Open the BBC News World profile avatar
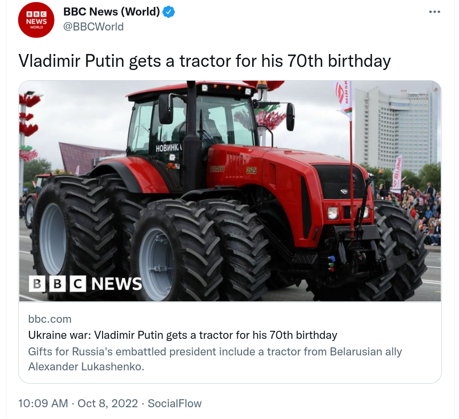The width and height of the screenshot is (459, 419). coord(36,20)
